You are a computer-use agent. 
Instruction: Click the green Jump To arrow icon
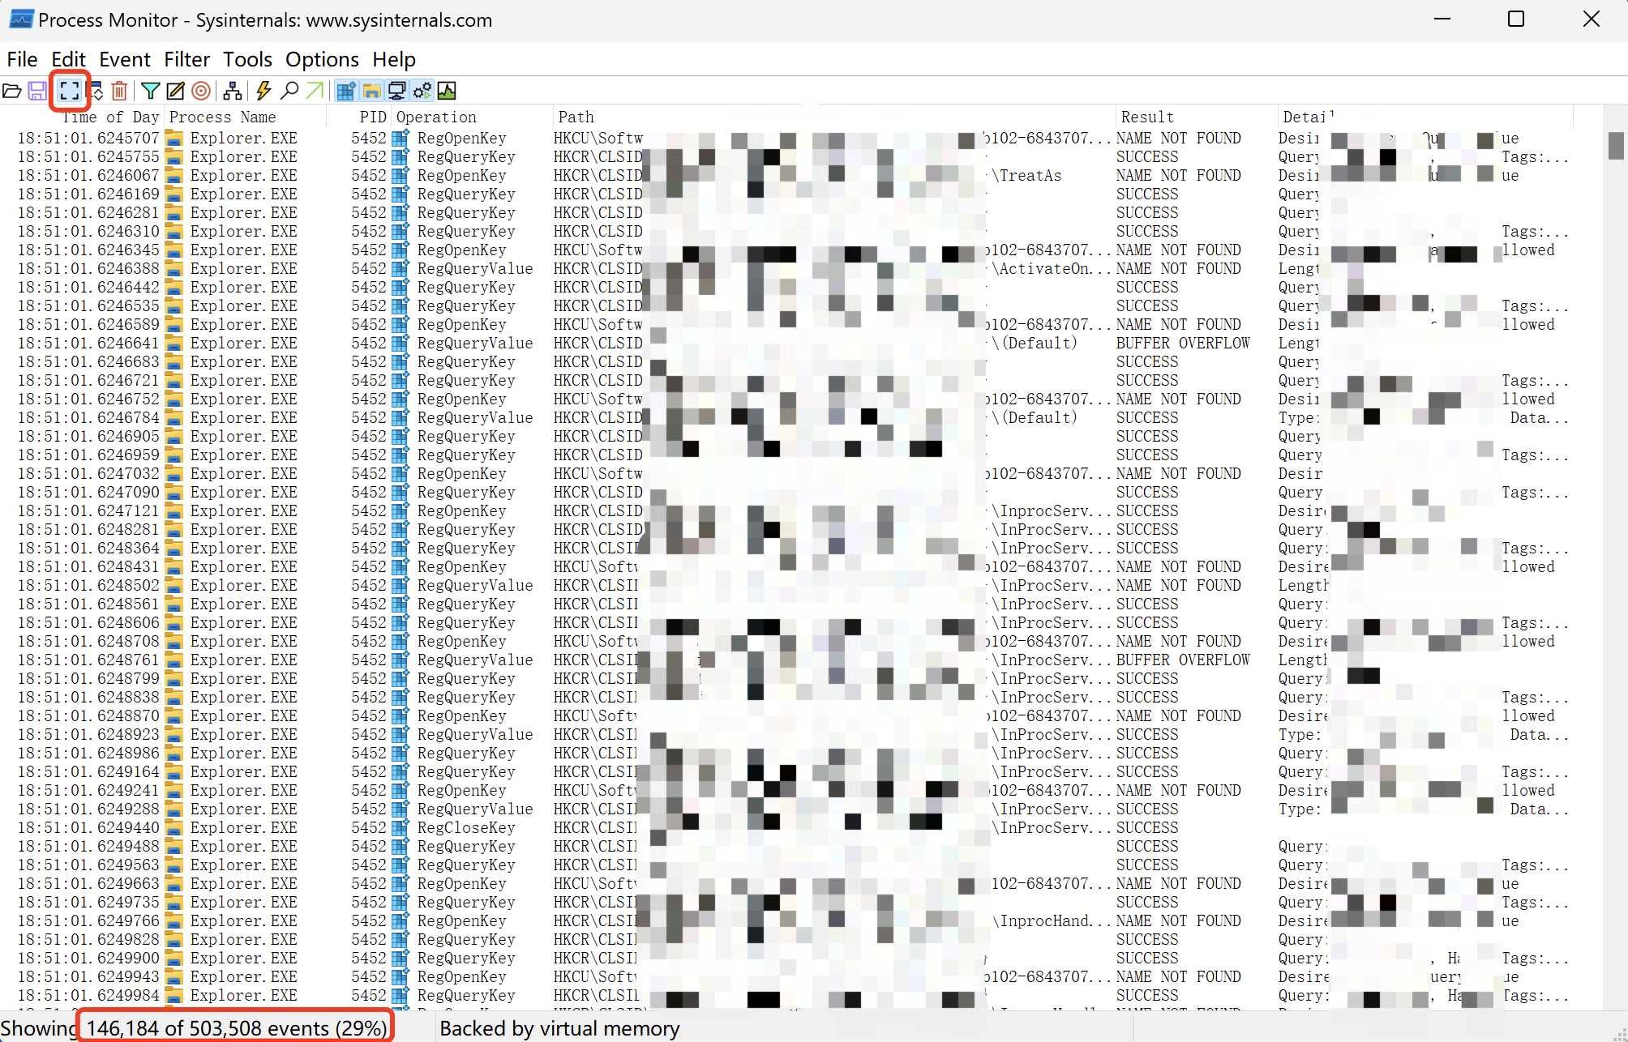coord(315,91)
